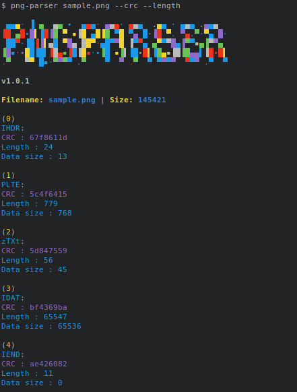Click the IDAT chunk heading
This screenshot has height=392, width=297.
(11, 298)
